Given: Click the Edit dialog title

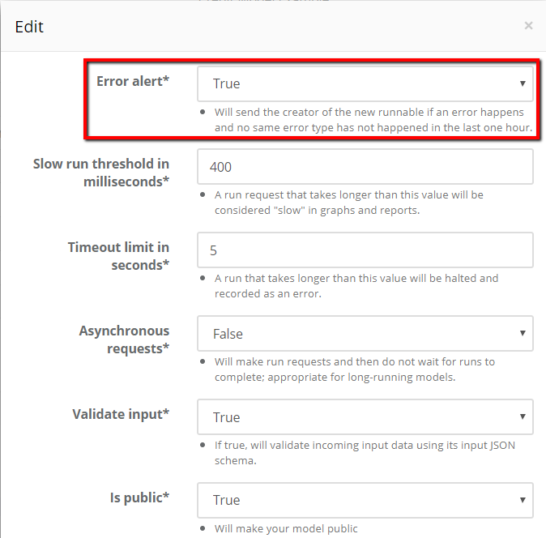Looking at the screenshot, I should point(29,27).
